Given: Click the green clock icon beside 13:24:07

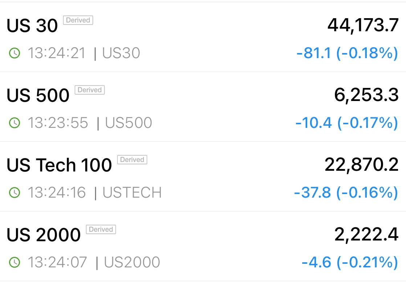Looking at the screenshot, I should coord(15,262).
